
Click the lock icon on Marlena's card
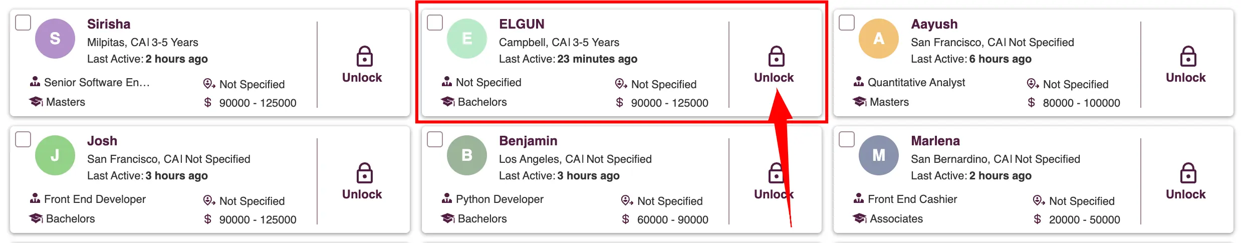click(1188, 173)
